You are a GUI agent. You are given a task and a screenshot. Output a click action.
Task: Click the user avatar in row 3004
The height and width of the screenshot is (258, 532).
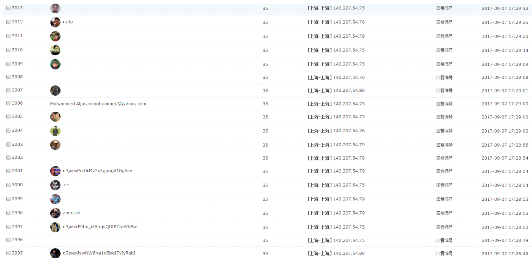(x=55, y=131)
